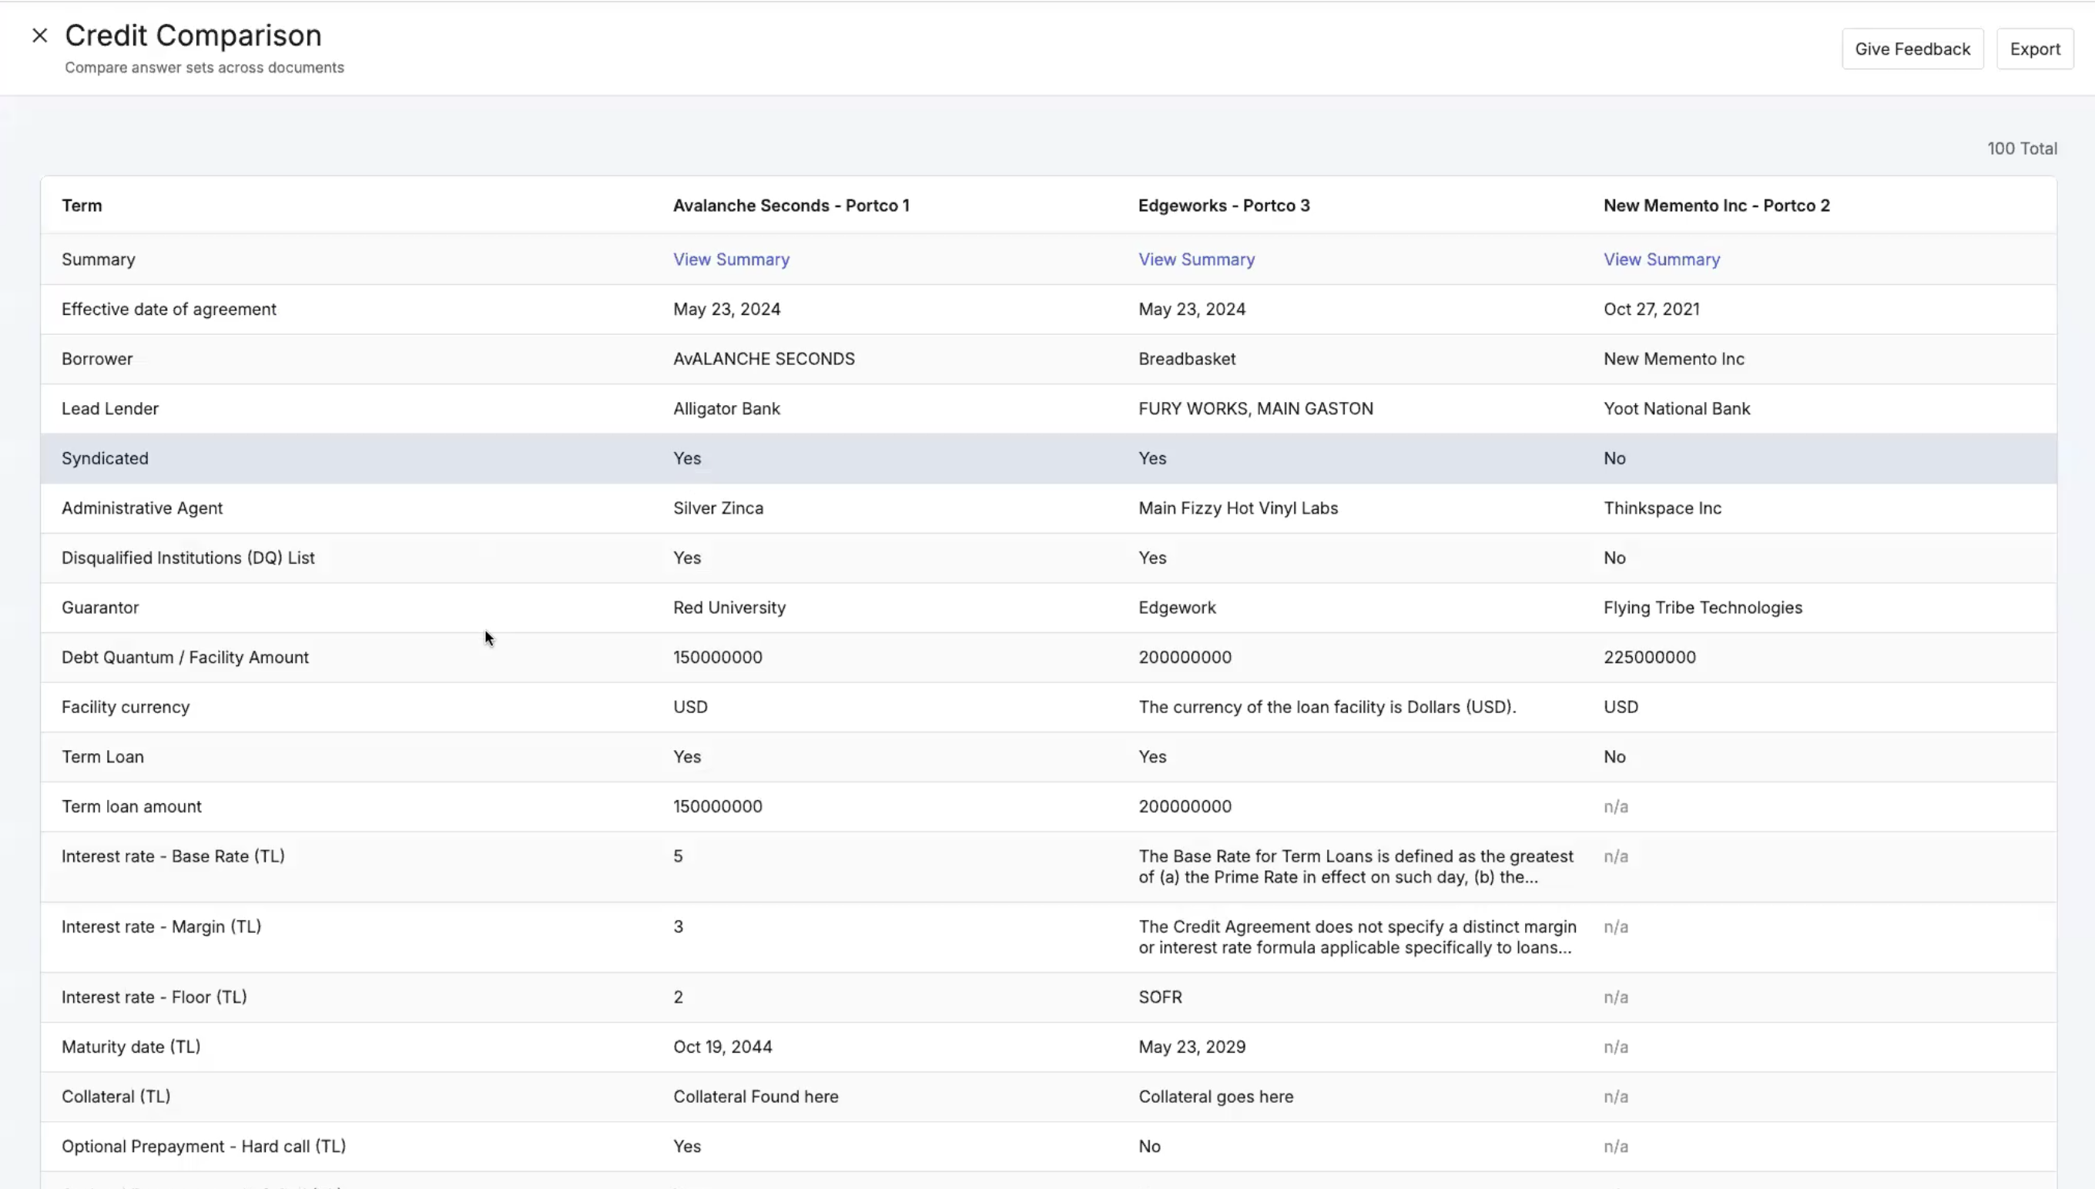The width and height of the screenshot is (2095, 1189).
Task: Click the Term column header
Action: [x=82, y=206]
